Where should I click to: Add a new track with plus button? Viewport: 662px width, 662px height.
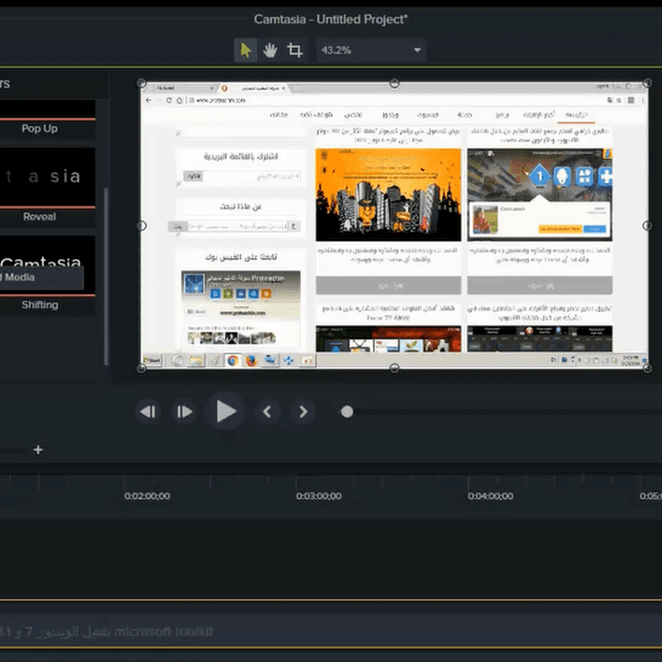coord(38,450)
